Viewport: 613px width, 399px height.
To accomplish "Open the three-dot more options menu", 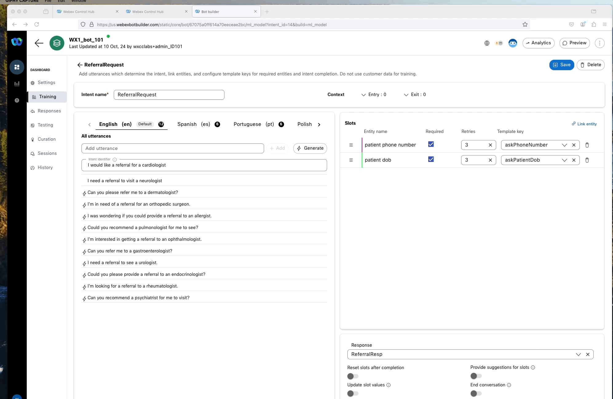I will pyautogui.click(x=599, y=43).
